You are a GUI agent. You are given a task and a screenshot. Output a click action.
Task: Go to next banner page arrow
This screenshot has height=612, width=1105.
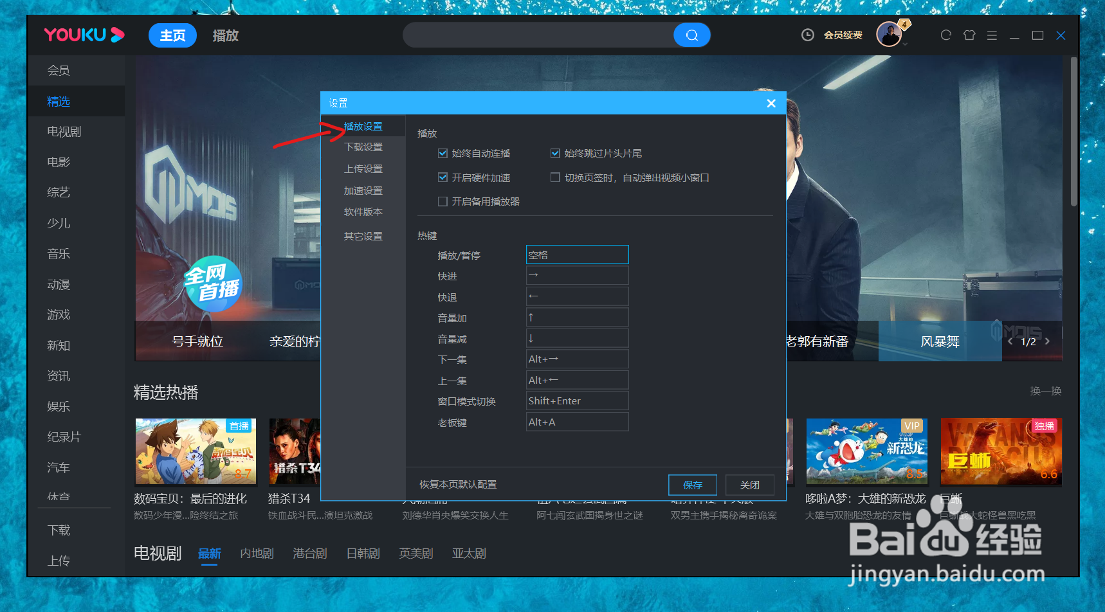pos(1047,341)
